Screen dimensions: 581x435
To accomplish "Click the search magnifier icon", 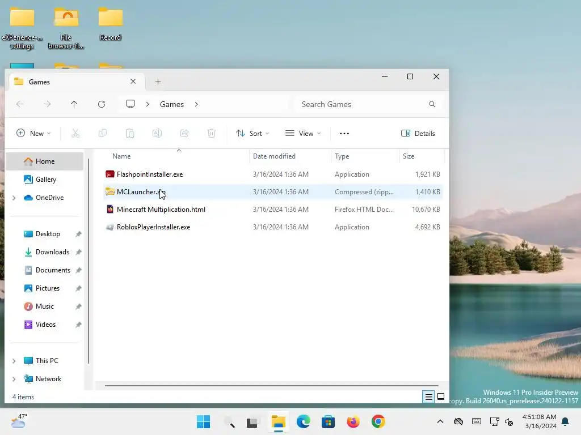I will click(x=432, y=104).
